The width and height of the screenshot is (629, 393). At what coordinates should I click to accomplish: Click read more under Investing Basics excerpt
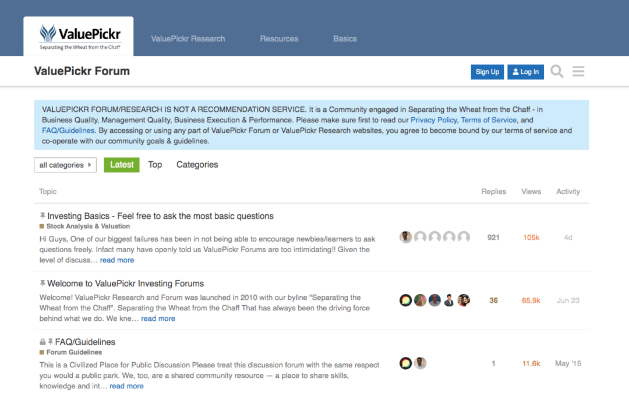117,260
